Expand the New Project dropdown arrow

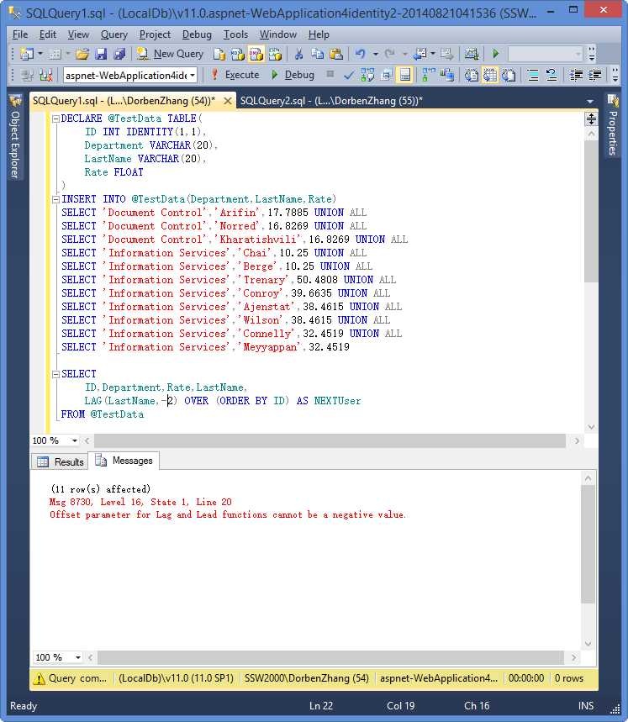[40, 54]
